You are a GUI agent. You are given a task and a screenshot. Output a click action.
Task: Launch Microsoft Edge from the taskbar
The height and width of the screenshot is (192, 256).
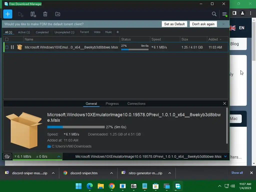[x=90, y=186]
